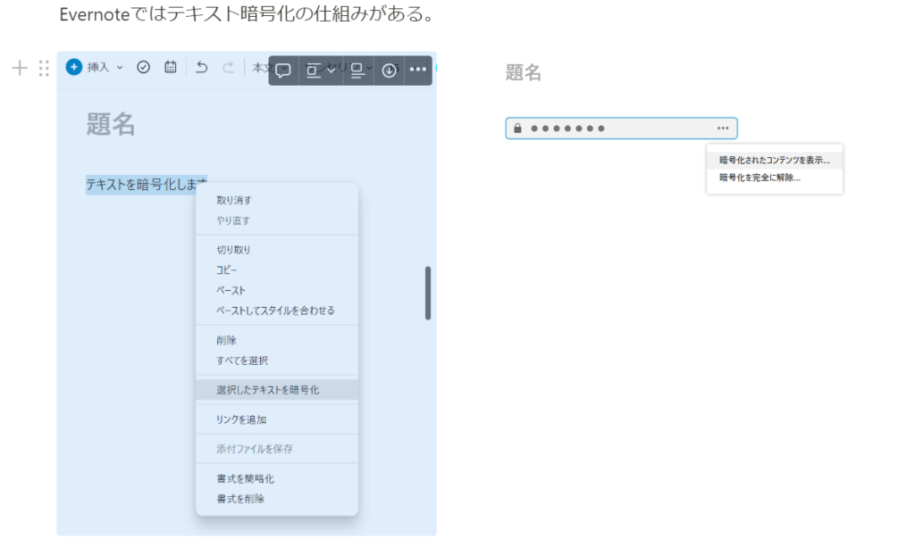Click the encrypted dots field
Image resolution: width=915 pixels, height=555 pixels.
coord(621,128)
